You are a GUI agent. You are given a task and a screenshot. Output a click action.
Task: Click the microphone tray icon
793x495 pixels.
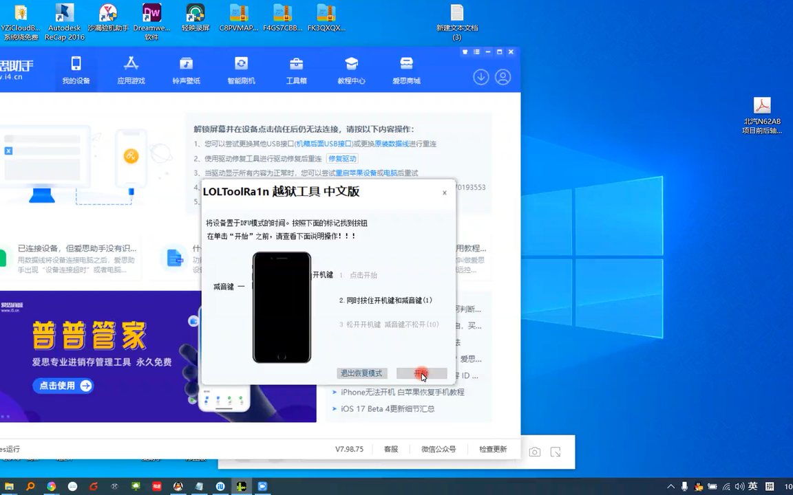[x=684, y=487]
